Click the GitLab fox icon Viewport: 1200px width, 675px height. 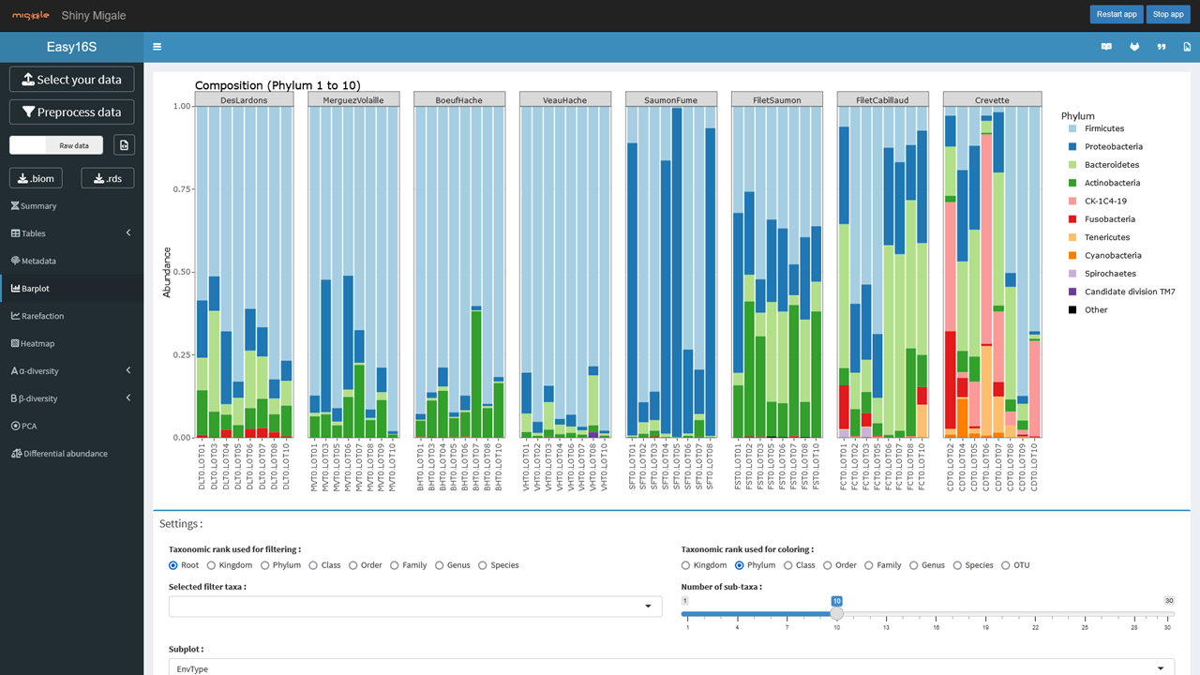[1134, 47]
